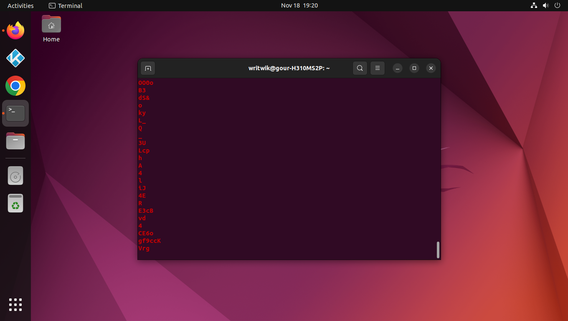568x321 pixels.
Task: Show all applications grid
Action: [x=15, y=305]
